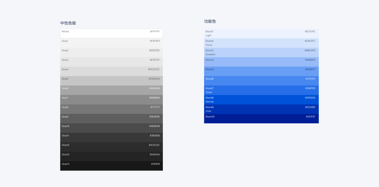Click the 功能色 heading

[x=210, y=21]
